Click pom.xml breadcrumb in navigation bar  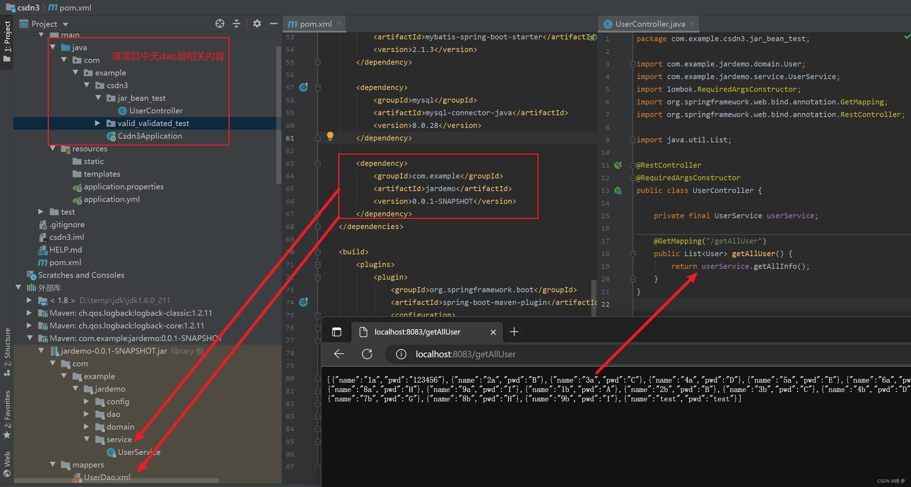70,7
